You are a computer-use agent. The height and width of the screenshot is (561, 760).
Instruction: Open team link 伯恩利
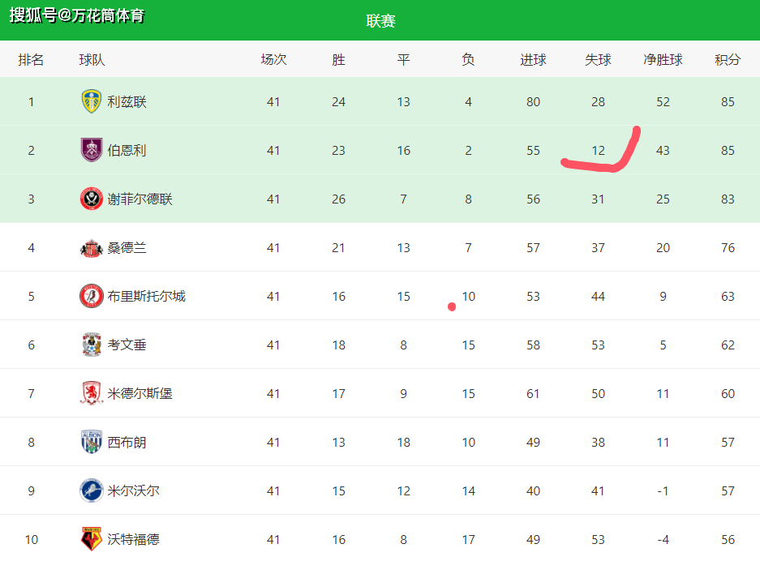[x=127, y=150]
